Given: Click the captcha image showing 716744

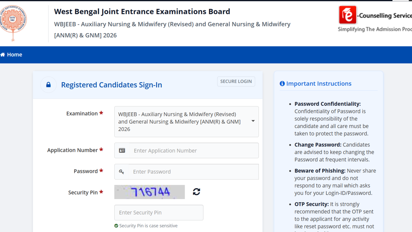Looking at the screenshot, I should 150,192.
